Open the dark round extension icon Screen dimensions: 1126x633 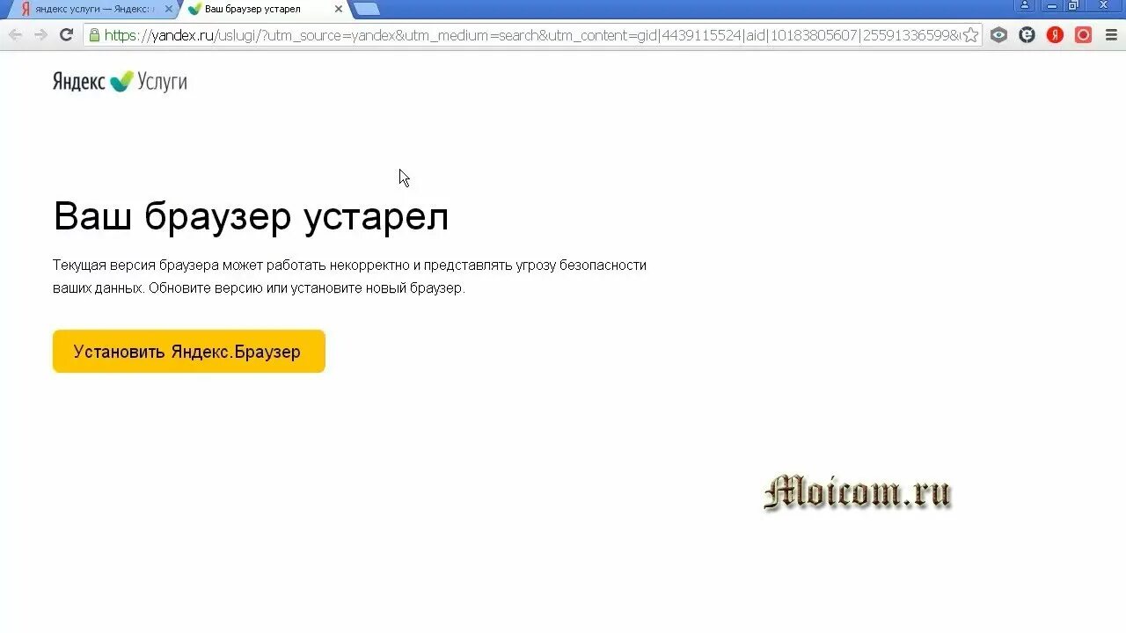tap(1027, 35)
